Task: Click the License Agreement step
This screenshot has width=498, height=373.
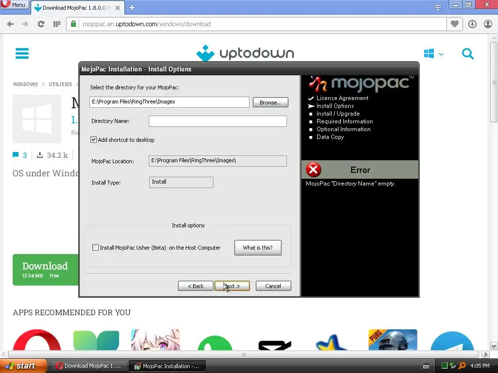Action: [342, 98]
